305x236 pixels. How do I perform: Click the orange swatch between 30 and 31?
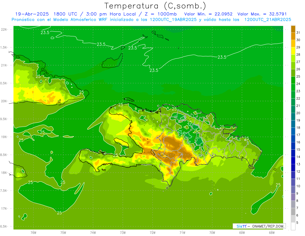click(x=293, y=36)
